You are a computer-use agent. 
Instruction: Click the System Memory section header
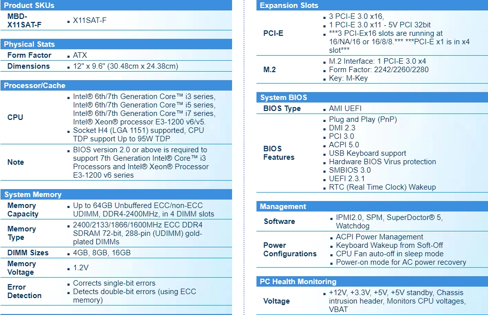tap(32, 195)
